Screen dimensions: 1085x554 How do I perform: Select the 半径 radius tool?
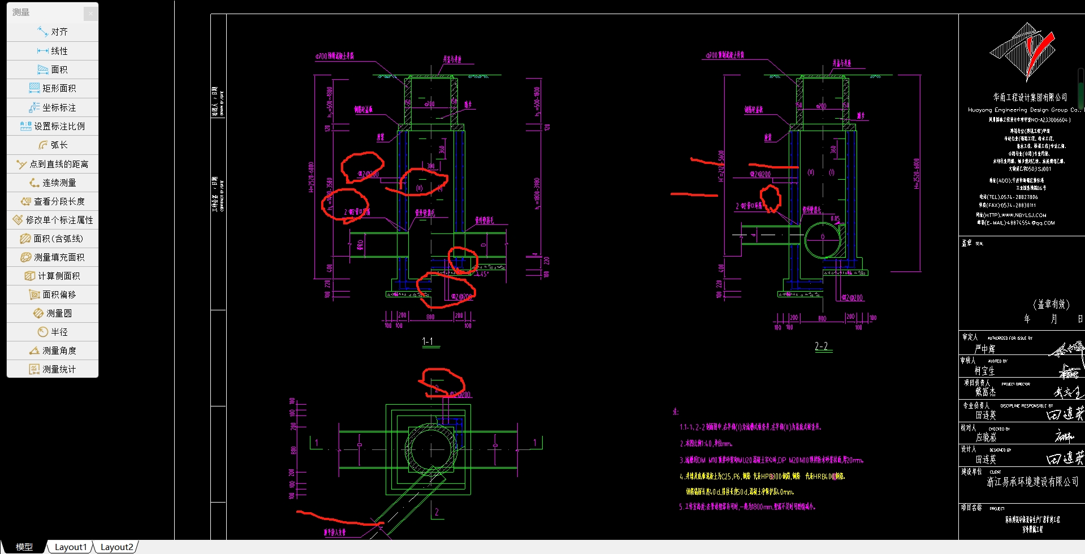point(53,332)
